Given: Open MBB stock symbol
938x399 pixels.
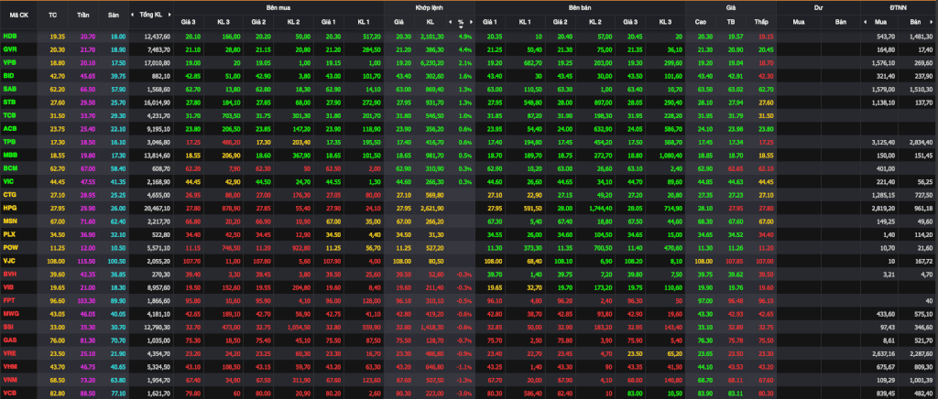Looking at the screenshot, I should pyautogui.click(x=9, y=155).
